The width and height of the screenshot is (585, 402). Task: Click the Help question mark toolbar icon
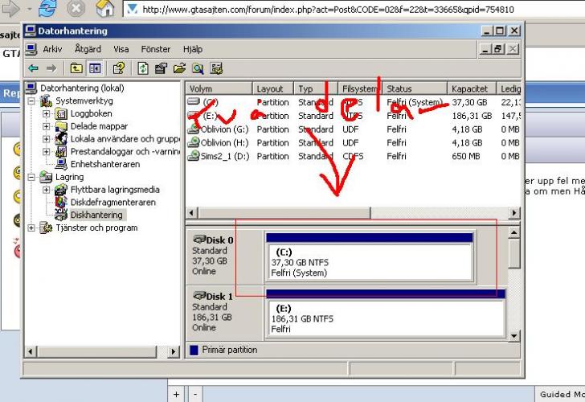pos(119,68)
